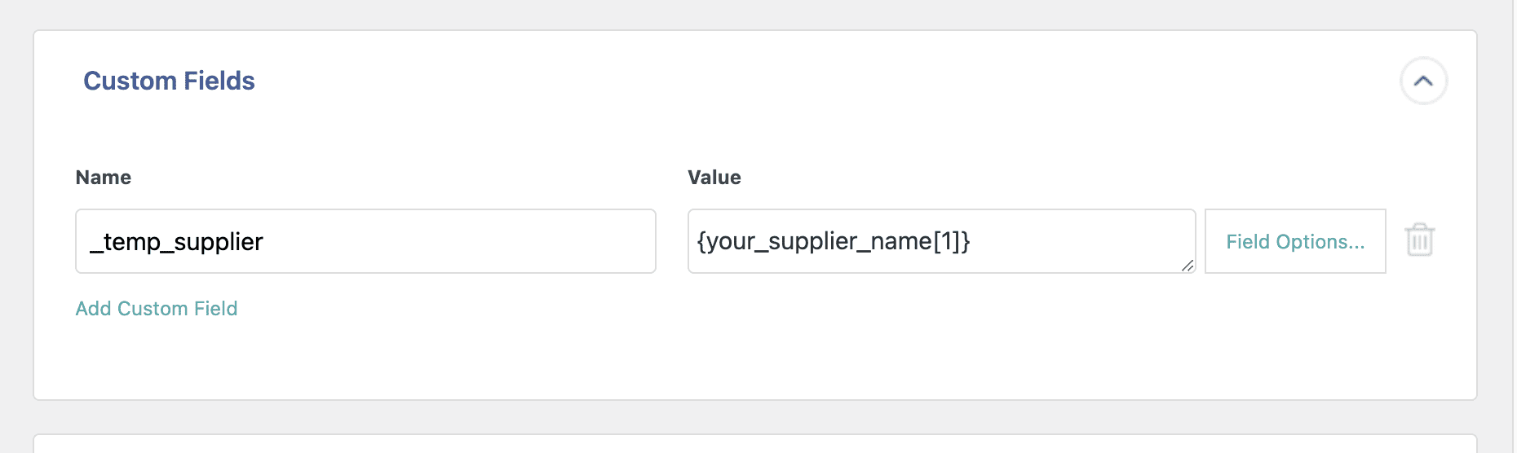
Task: Click the Value textarea resize handle
Action: (x=1188, y=266)
